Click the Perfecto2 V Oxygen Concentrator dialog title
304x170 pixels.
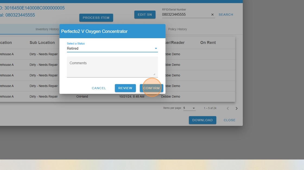[x=94, y=31]
